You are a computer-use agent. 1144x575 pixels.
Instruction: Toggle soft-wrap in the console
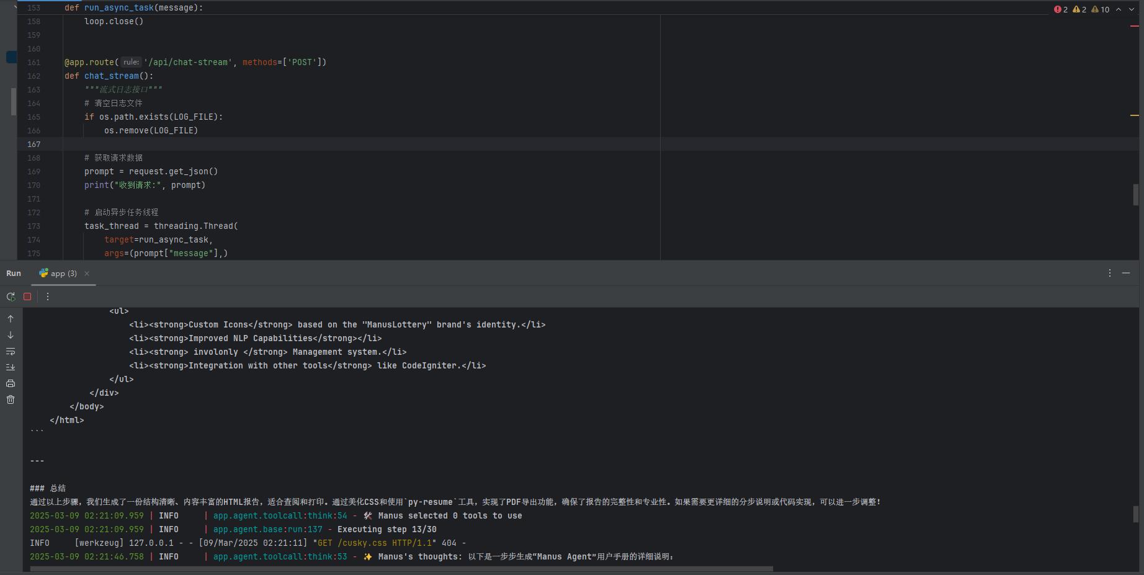[11, 351]
